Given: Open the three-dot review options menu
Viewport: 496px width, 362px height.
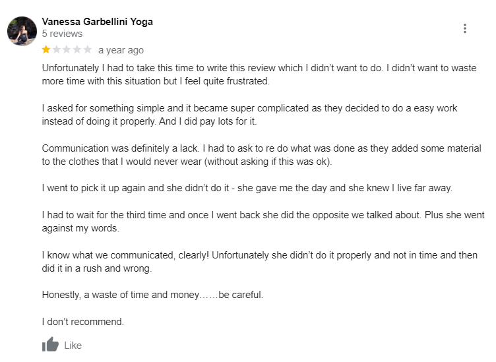Looking at the screenshot, I should point(465,28).
